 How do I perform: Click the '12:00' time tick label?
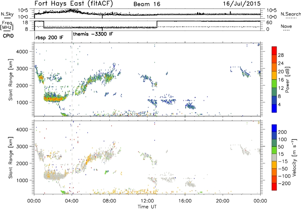pos(147,201)
